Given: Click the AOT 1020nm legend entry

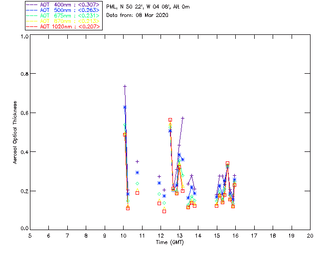Looking at the screenshot, I should tap(63, 26).
